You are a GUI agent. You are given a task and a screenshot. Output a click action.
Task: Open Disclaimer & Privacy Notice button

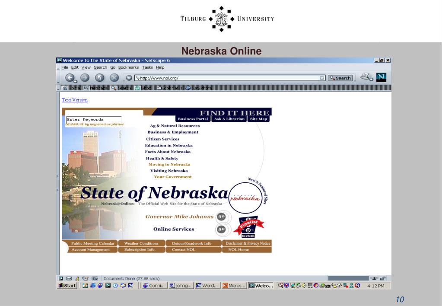pyautogui.click(x=248, y=243)
